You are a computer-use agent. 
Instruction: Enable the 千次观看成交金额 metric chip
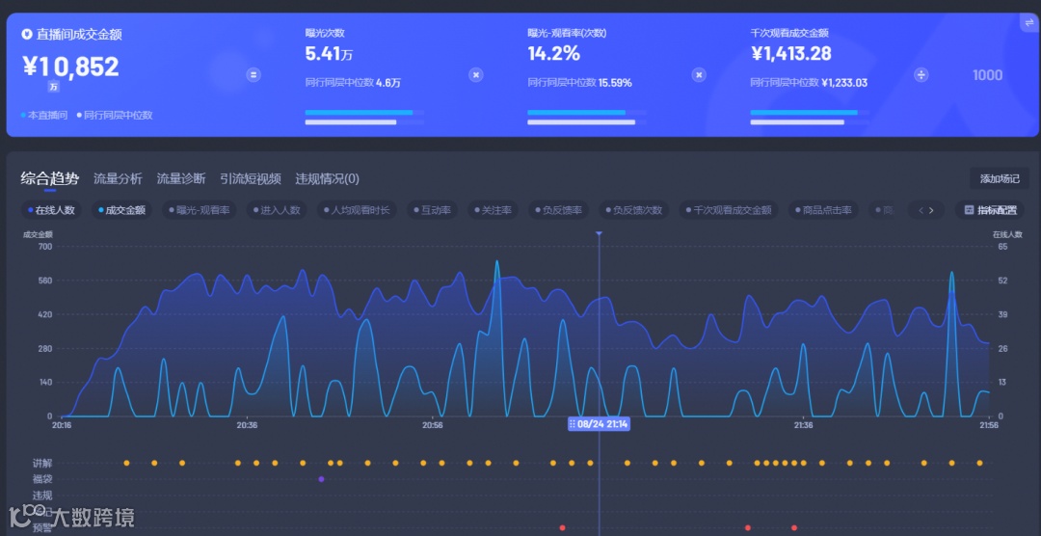click(x=729, y=210)
